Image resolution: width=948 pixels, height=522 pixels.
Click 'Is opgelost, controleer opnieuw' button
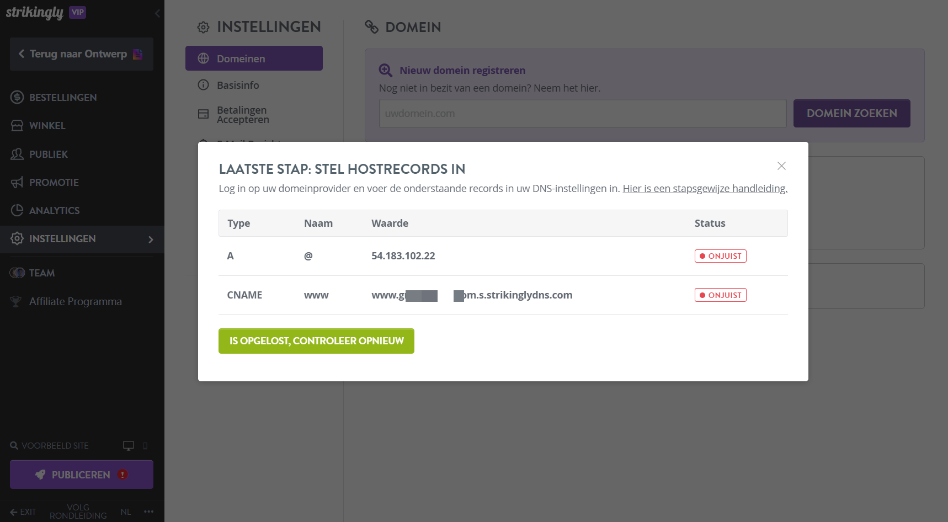point(316,341)
